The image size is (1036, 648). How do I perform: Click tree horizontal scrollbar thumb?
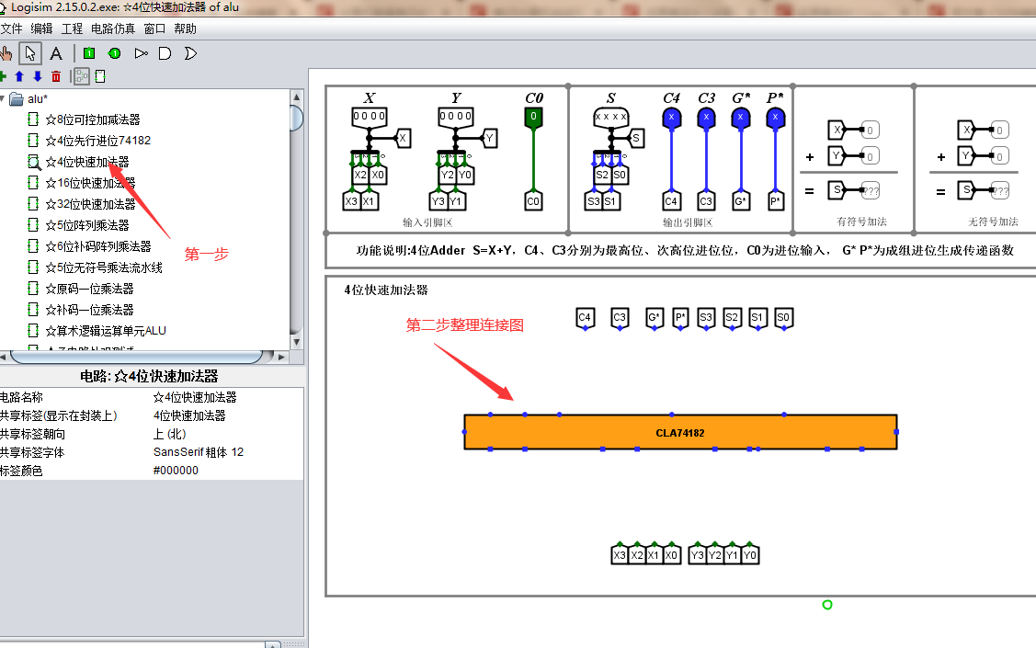pos(137,358)
